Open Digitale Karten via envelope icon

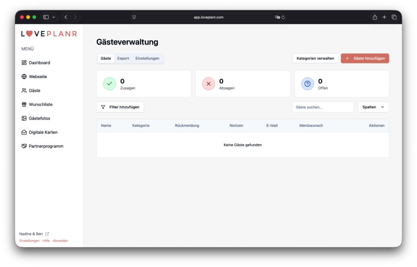pos(24,132)
